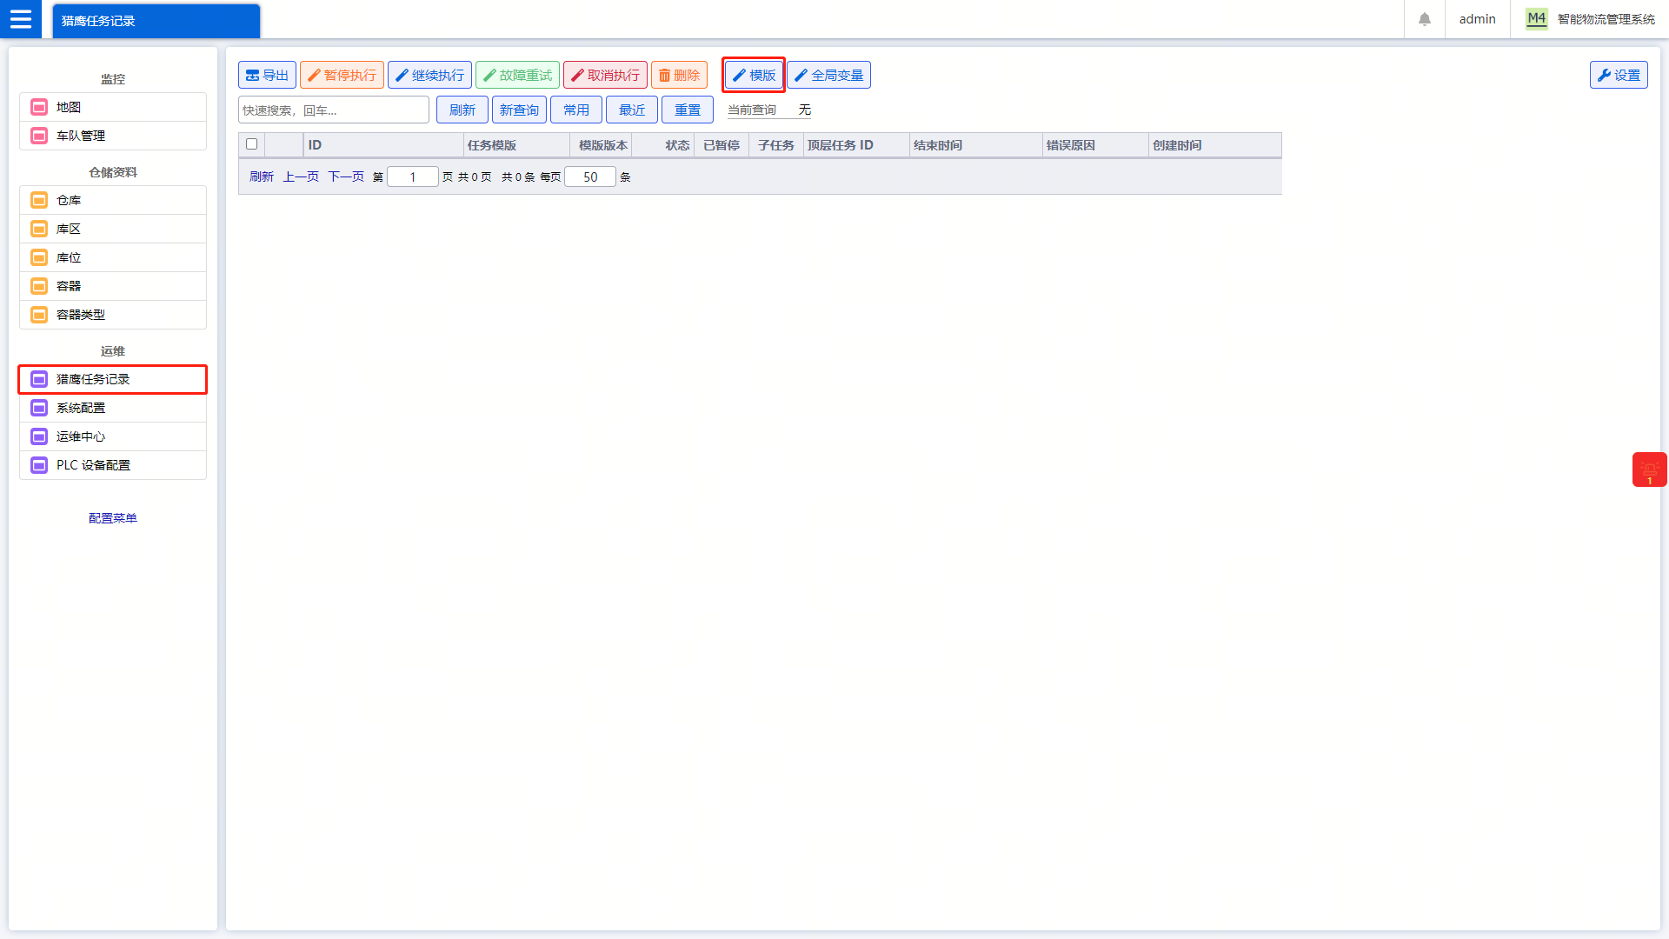Image resolution: width=1669 pixels, height=939 pixels.
Task: Open 库位 menu item text
Action: [x=69, y=257]
